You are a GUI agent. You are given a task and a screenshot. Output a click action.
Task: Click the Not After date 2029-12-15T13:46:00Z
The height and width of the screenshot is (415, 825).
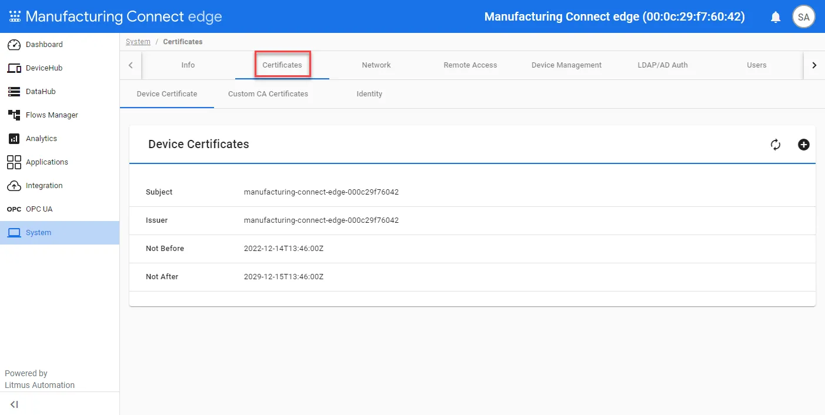(x=283, y=277)
